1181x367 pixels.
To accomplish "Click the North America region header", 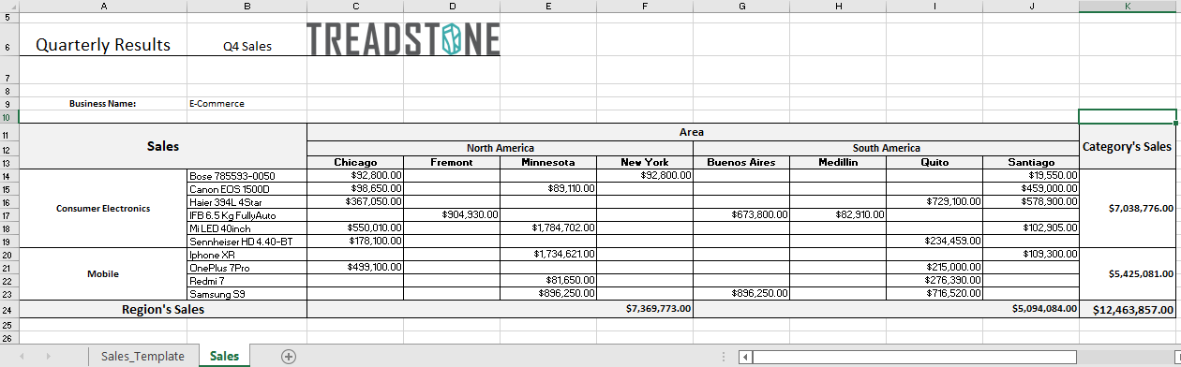I will coord(500,148).
